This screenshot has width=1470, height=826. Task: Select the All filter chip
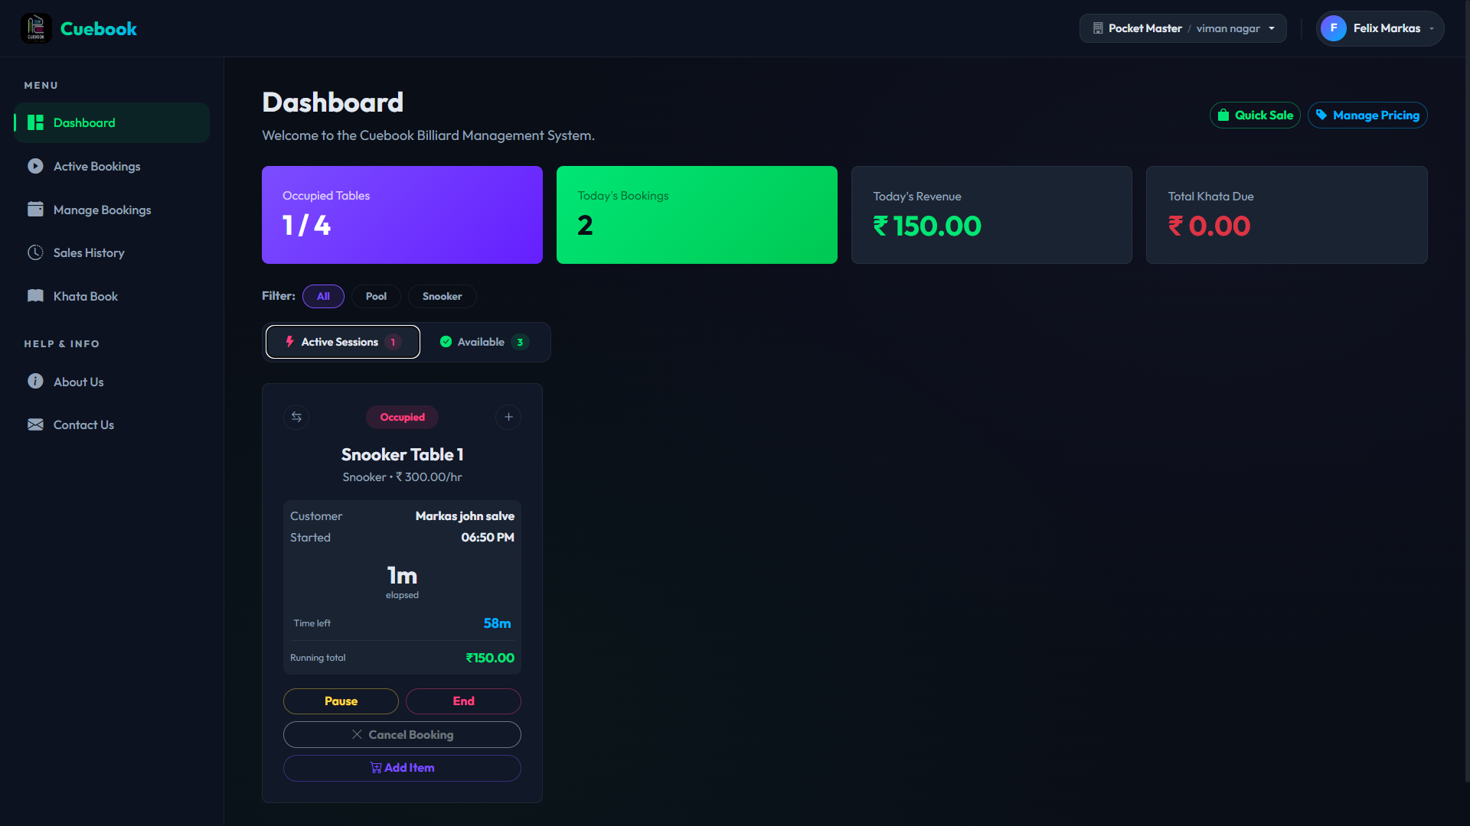click(323, 296)
